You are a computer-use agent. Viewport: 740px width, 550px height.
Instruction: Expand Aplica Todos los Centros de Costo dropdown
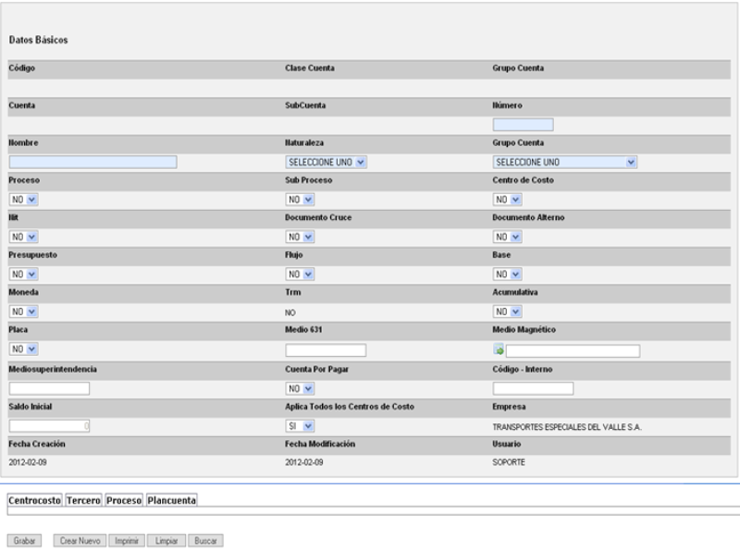pyautogui.click(x=300, y=426)
